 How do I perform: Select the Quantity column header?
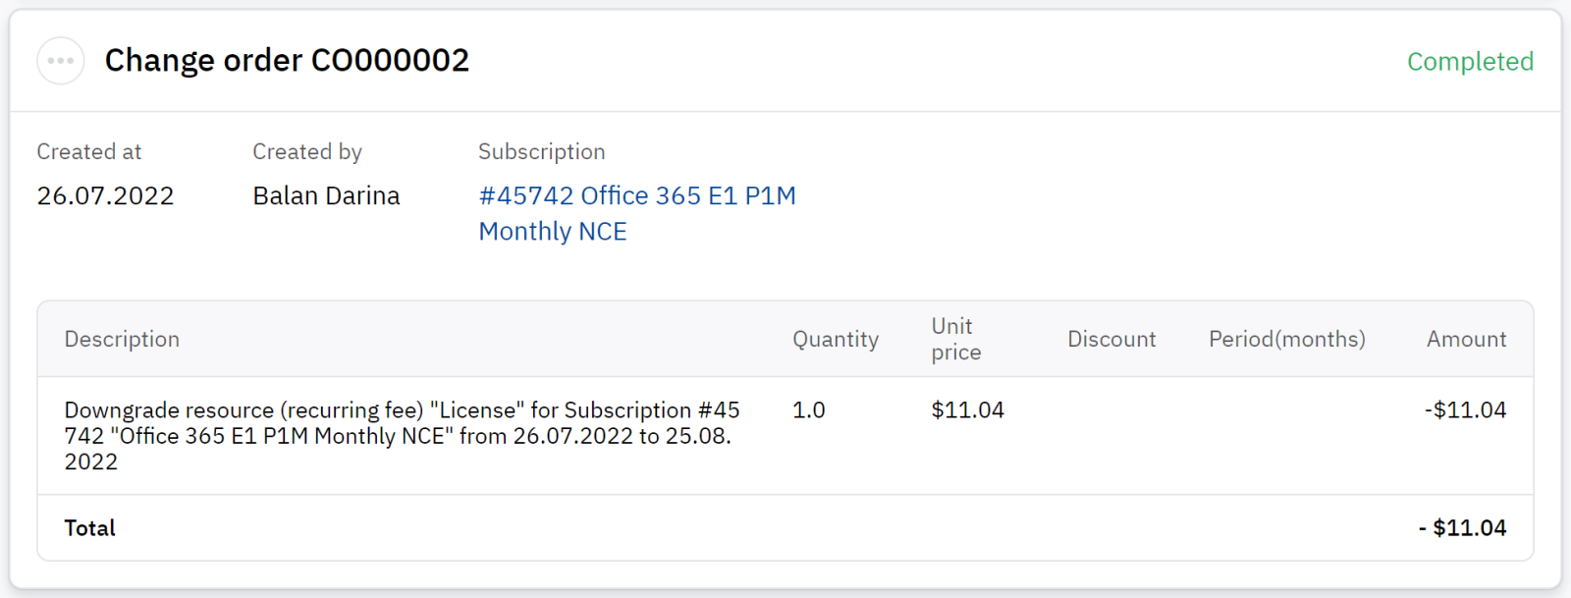coord(836,340)
